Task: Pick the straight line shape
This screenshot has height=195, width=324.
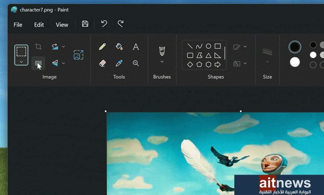Action: tap(190, 46)
